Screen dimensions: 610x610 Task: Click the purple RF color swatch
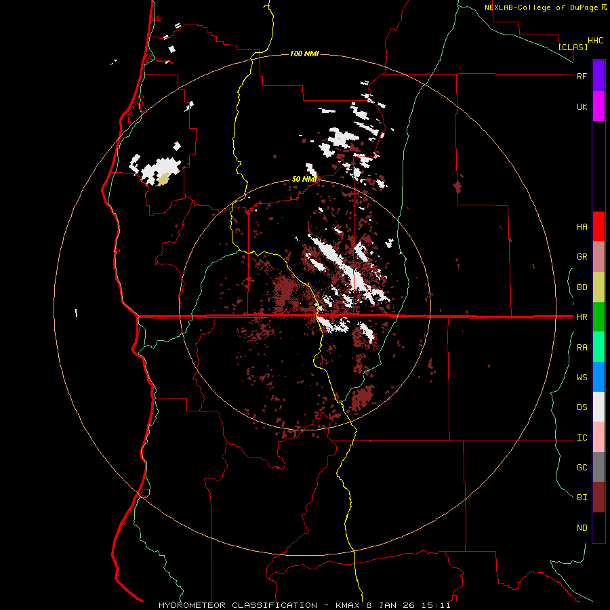[598, 75]
